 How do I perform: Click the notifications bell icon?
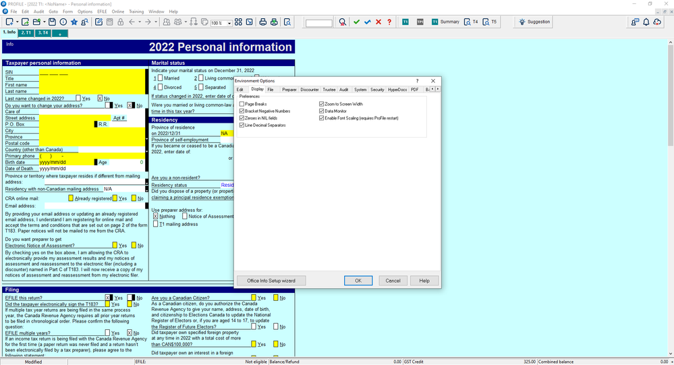[x=646, y=22]
